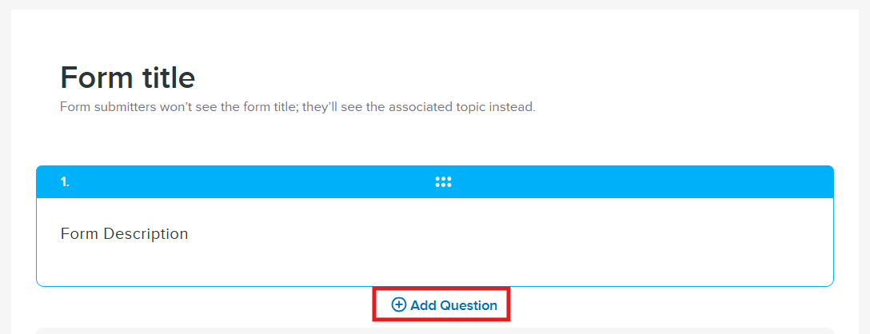Screen dimensions: 870x334
Task: Click empty space below Form Description
Action: pyautogui.click(x=435, y=267)
